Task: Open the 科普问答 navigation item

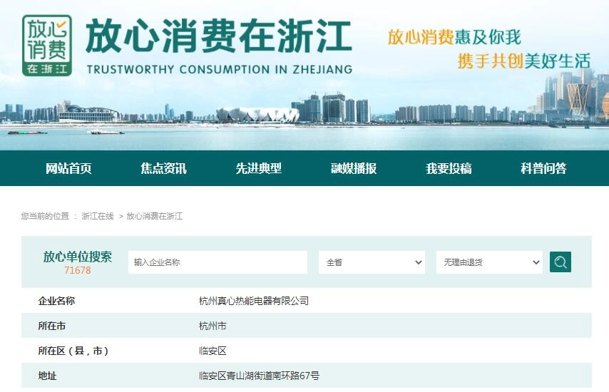Action: tap(543, 169)
